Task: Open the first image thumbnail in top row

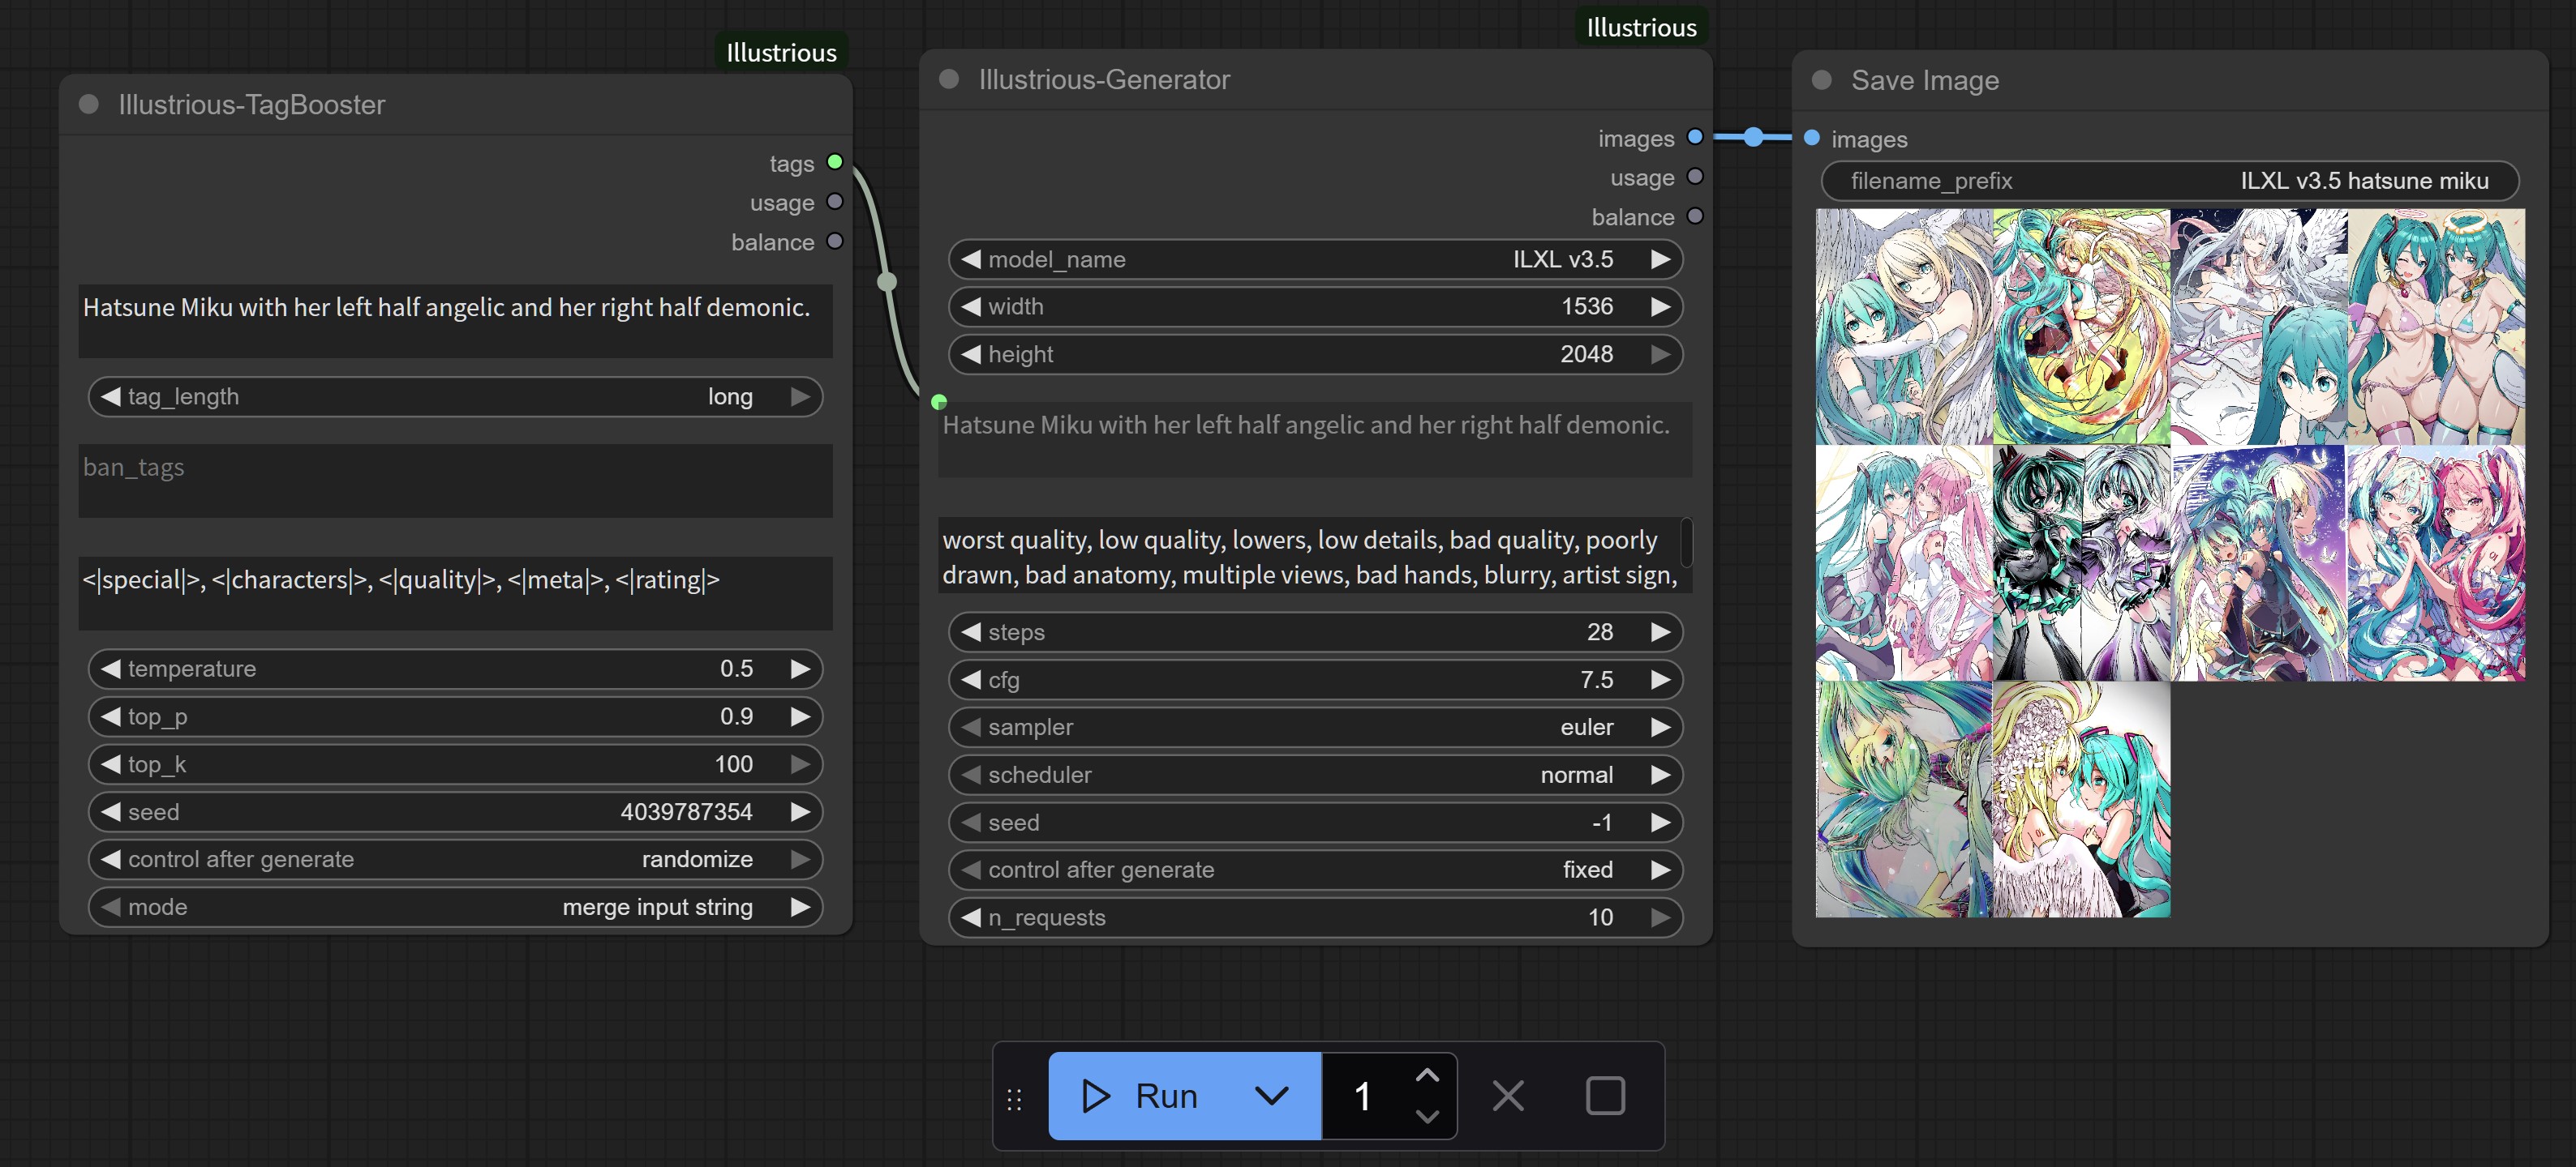Action: [1903, 327]
